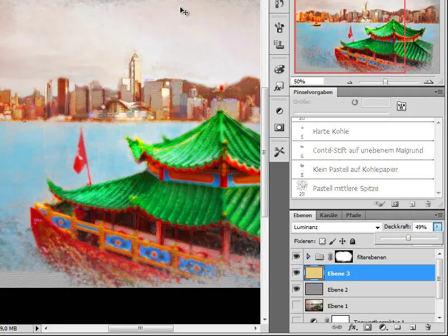Show the Ebene 1 layer
This screenshot has height=336, width=448.
click(297, 305)
